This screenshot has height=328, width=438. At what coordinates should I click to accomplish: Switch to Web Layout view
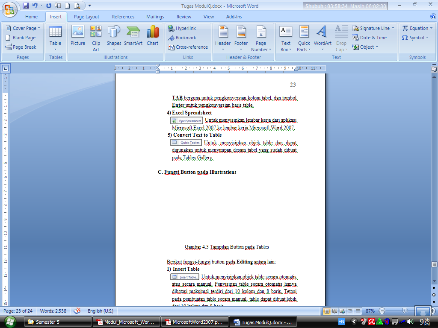point(342,311)
